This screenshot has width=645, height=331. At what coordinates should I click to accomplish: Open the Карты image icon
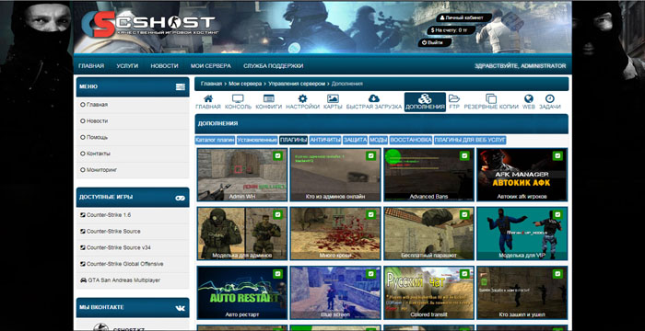[x=333, y=98]
